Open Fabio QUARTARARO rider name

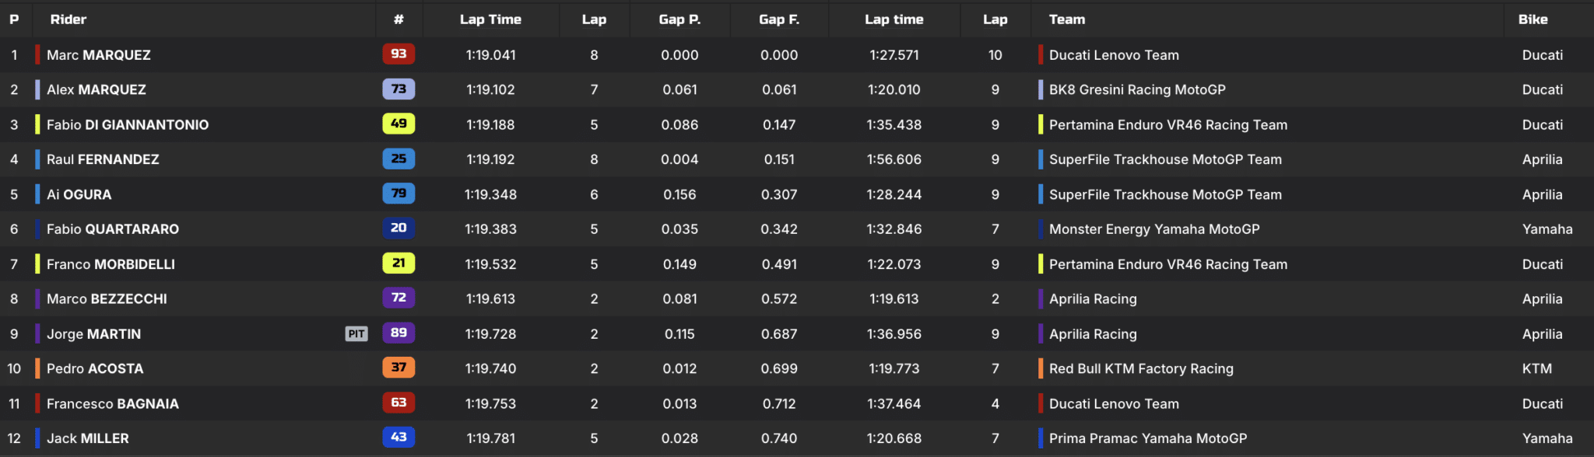113,229
